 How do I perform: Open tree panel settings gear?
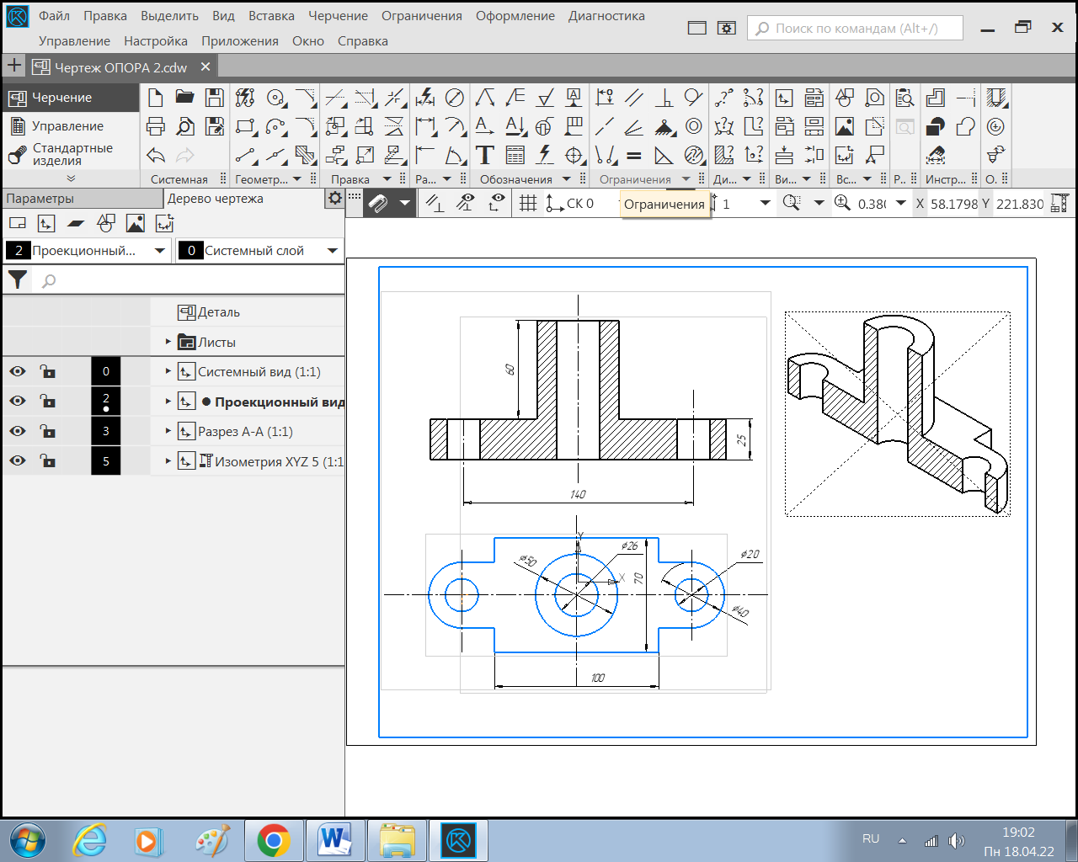[335, 199]
